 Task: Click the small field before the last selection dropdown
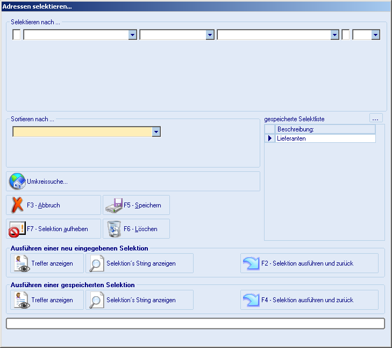(x=346, y=34)
